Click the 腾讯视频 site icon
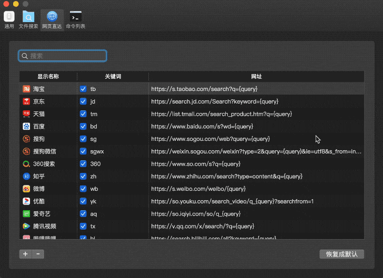The image size is (383, 278). point(26,226)
